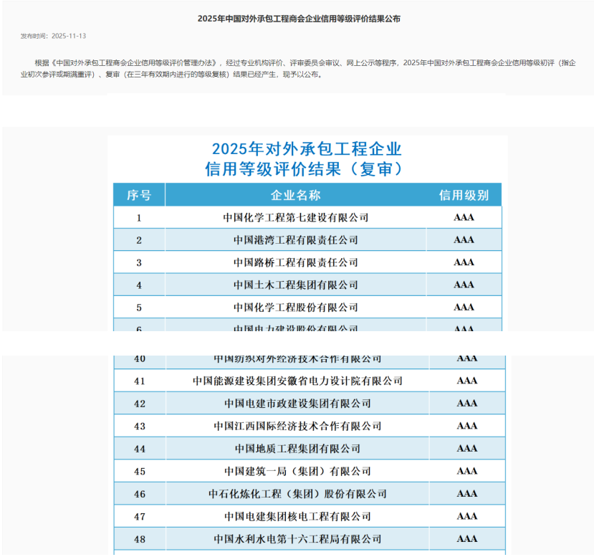Click 中国建筑一局（集团）有限公司 entry

[298, 471]
